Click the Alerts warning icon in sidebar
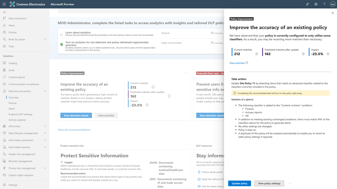337x189 pixels. (4, 25)
